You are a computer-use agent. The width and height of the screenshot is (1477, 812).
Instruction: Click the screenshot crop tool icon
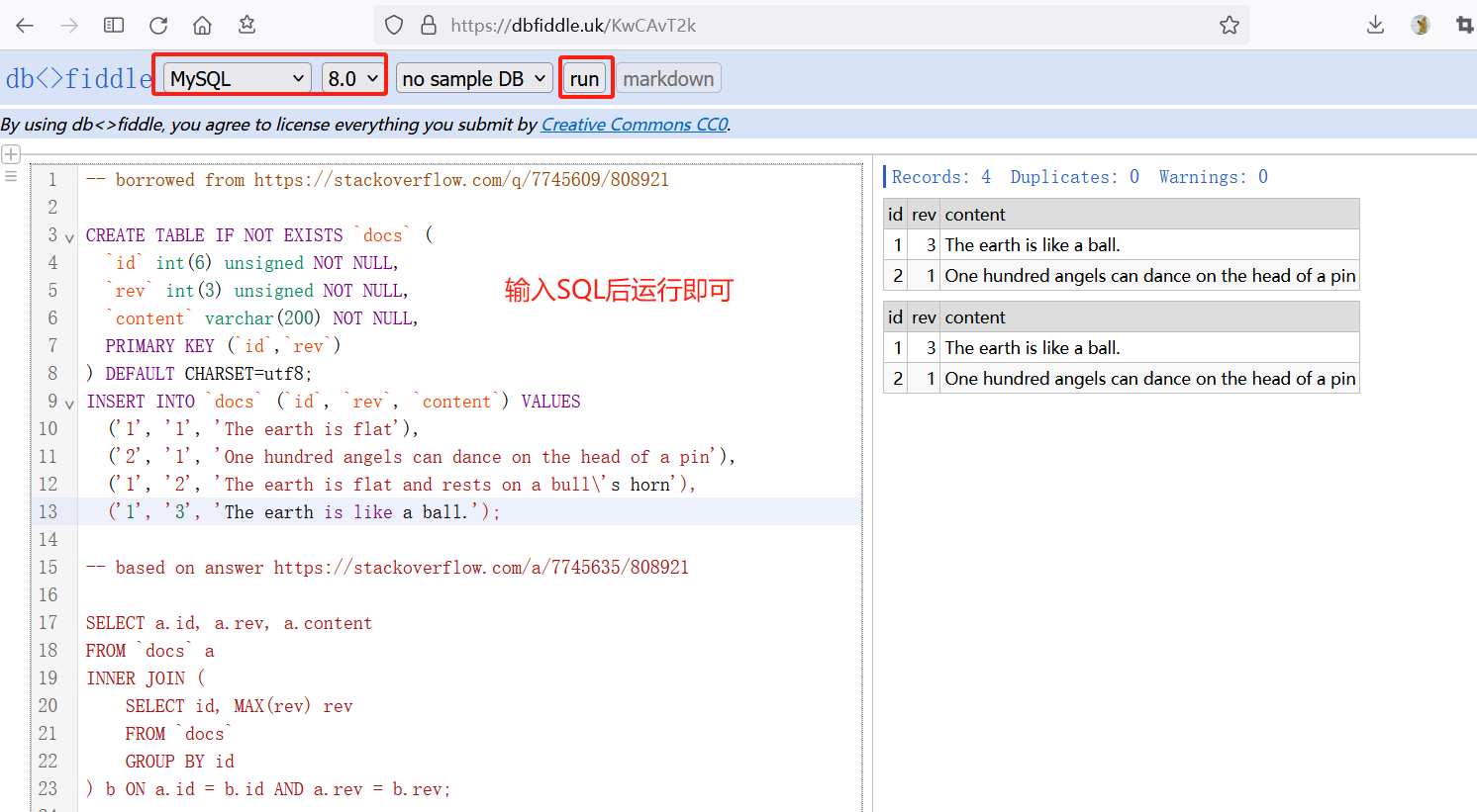click(1465, 25)
